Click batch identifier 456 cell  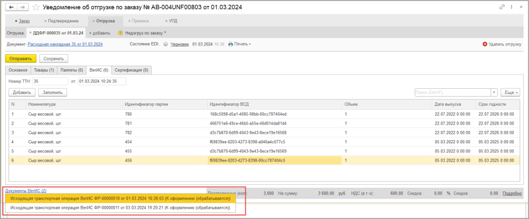click(164, 160)
